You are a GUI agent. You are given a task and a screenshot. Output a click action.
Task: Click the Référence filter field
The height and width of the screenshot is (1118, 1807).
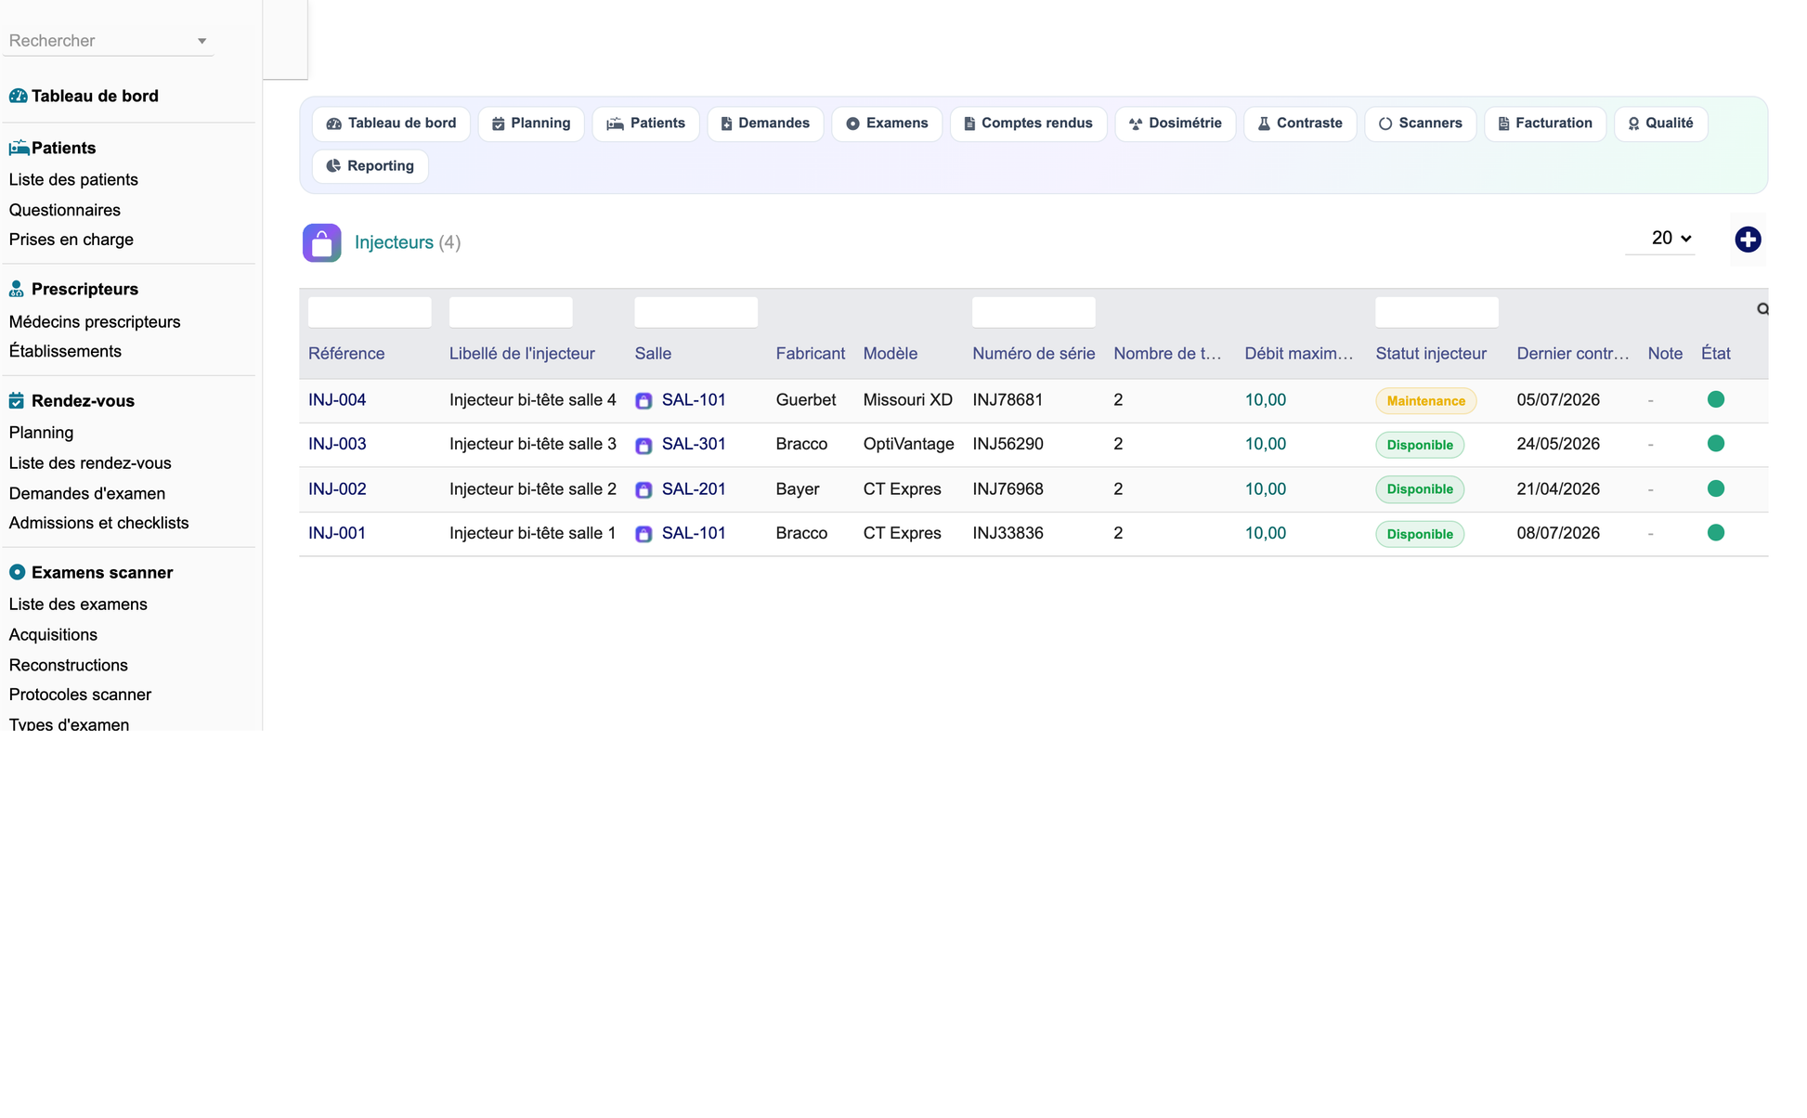(x=370, y=312)
